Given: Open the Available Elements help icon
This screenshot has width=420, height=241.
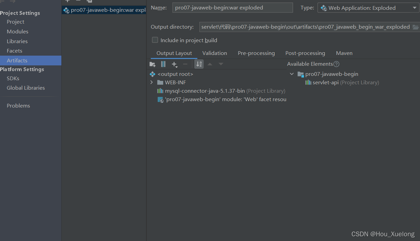Looking at the screenshot, I should point(337,64).
